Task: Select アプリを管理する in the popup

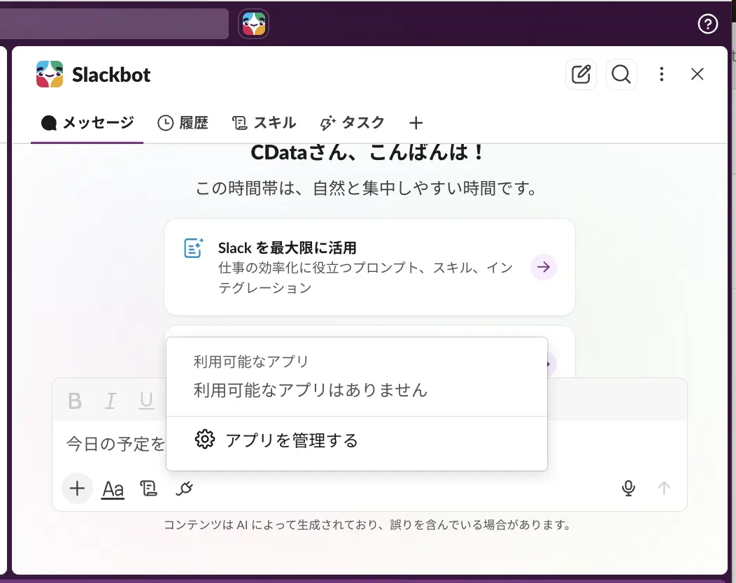Action: (357, 440)
